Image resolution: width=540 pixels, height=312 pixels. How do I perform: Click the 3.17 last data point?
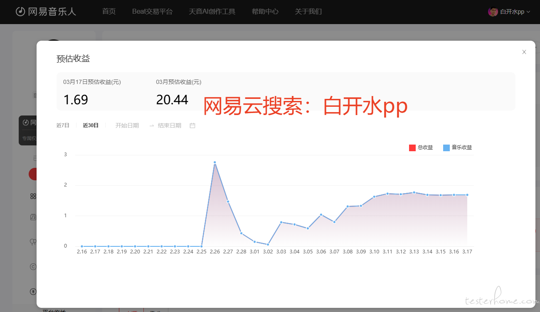(x=467, y=195)
